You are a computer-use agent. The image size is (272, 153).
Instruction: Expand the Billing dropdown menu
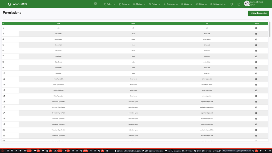(201, 4)
